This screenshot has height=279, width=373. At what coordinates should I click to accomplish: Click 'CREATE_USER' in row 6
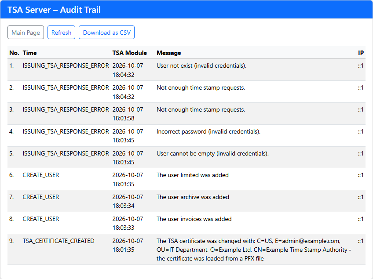click(41, 175)
